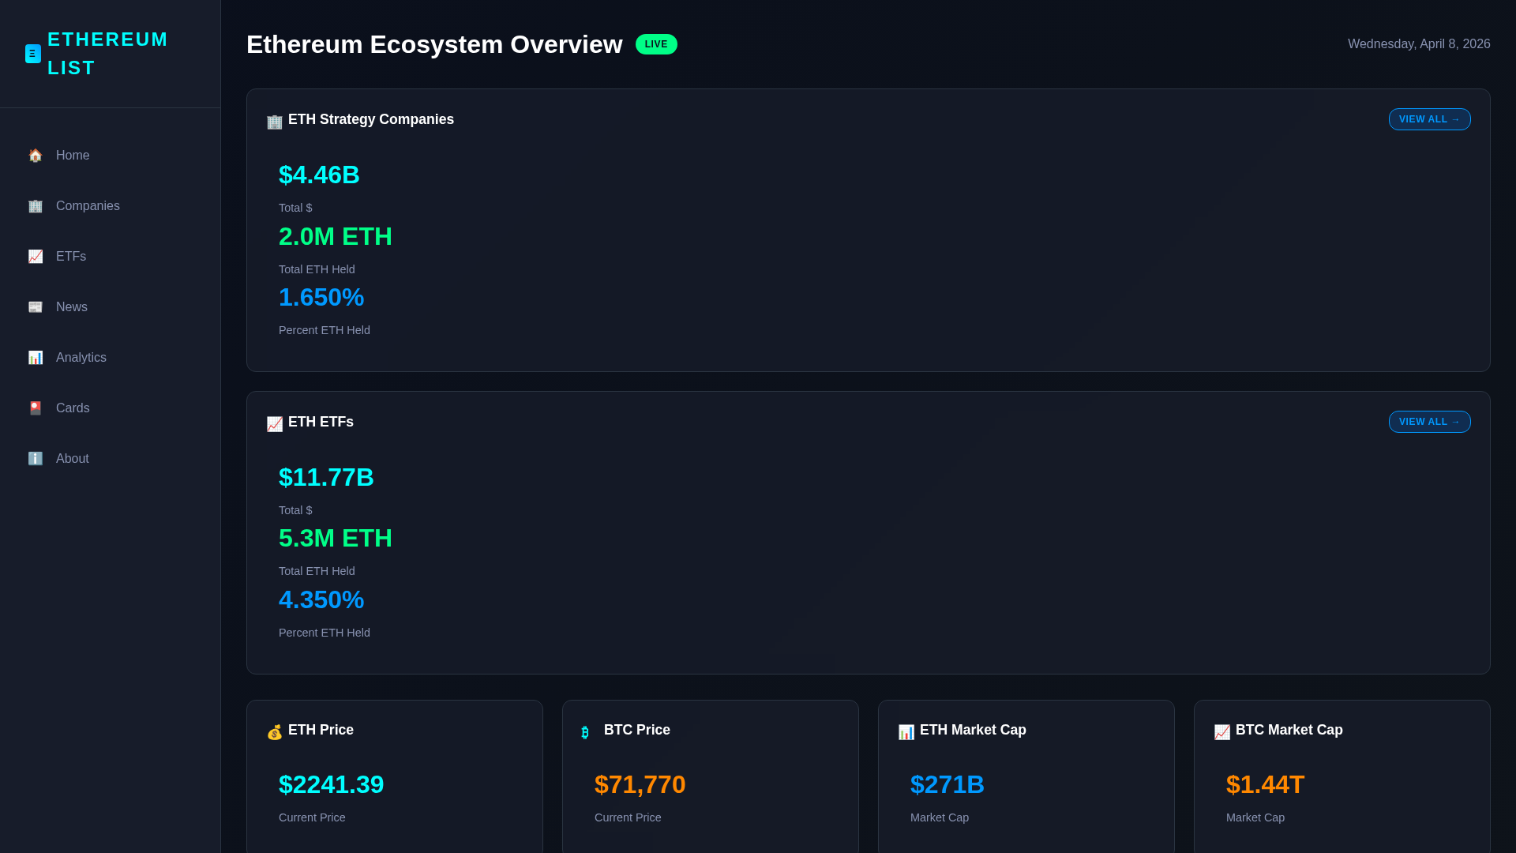Select the About info icon
This screenshot has height=853, width=1516.
click(35, 459)
